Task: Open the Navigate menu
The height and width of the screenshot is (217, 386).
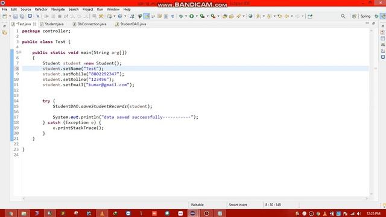Action: tap(58, 10)
